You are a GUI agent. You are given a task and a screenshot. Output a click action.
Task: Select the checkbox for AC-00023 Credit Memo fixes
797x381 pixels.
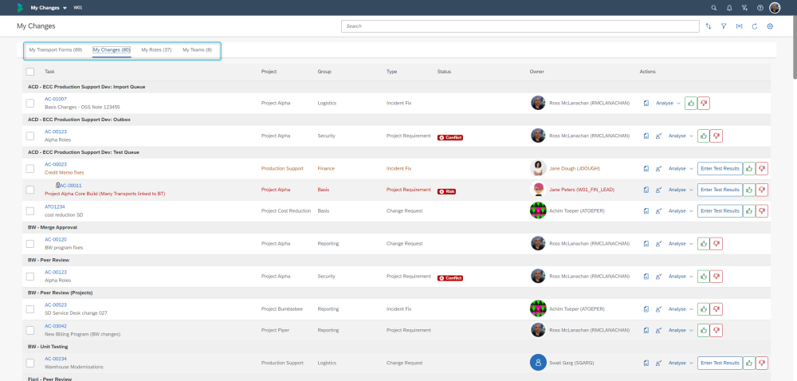[30, 168]
